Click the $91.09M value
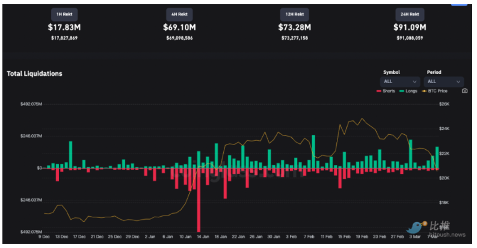The width and height of the screenshot is (477, 248). [x=410, y=27]
